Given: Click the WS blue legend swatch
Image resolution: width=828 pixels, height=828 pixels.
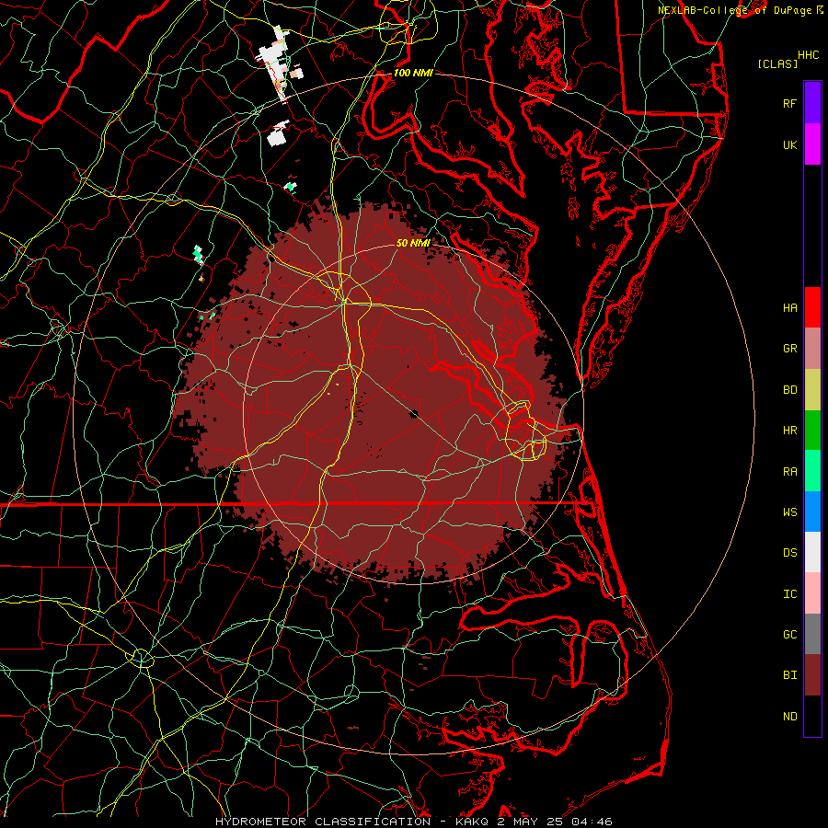Looking at the screenshot, I should click(812, 512).
